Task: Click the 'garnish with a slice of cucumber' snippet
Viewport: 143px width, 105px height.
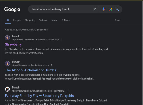Action: 23,75
